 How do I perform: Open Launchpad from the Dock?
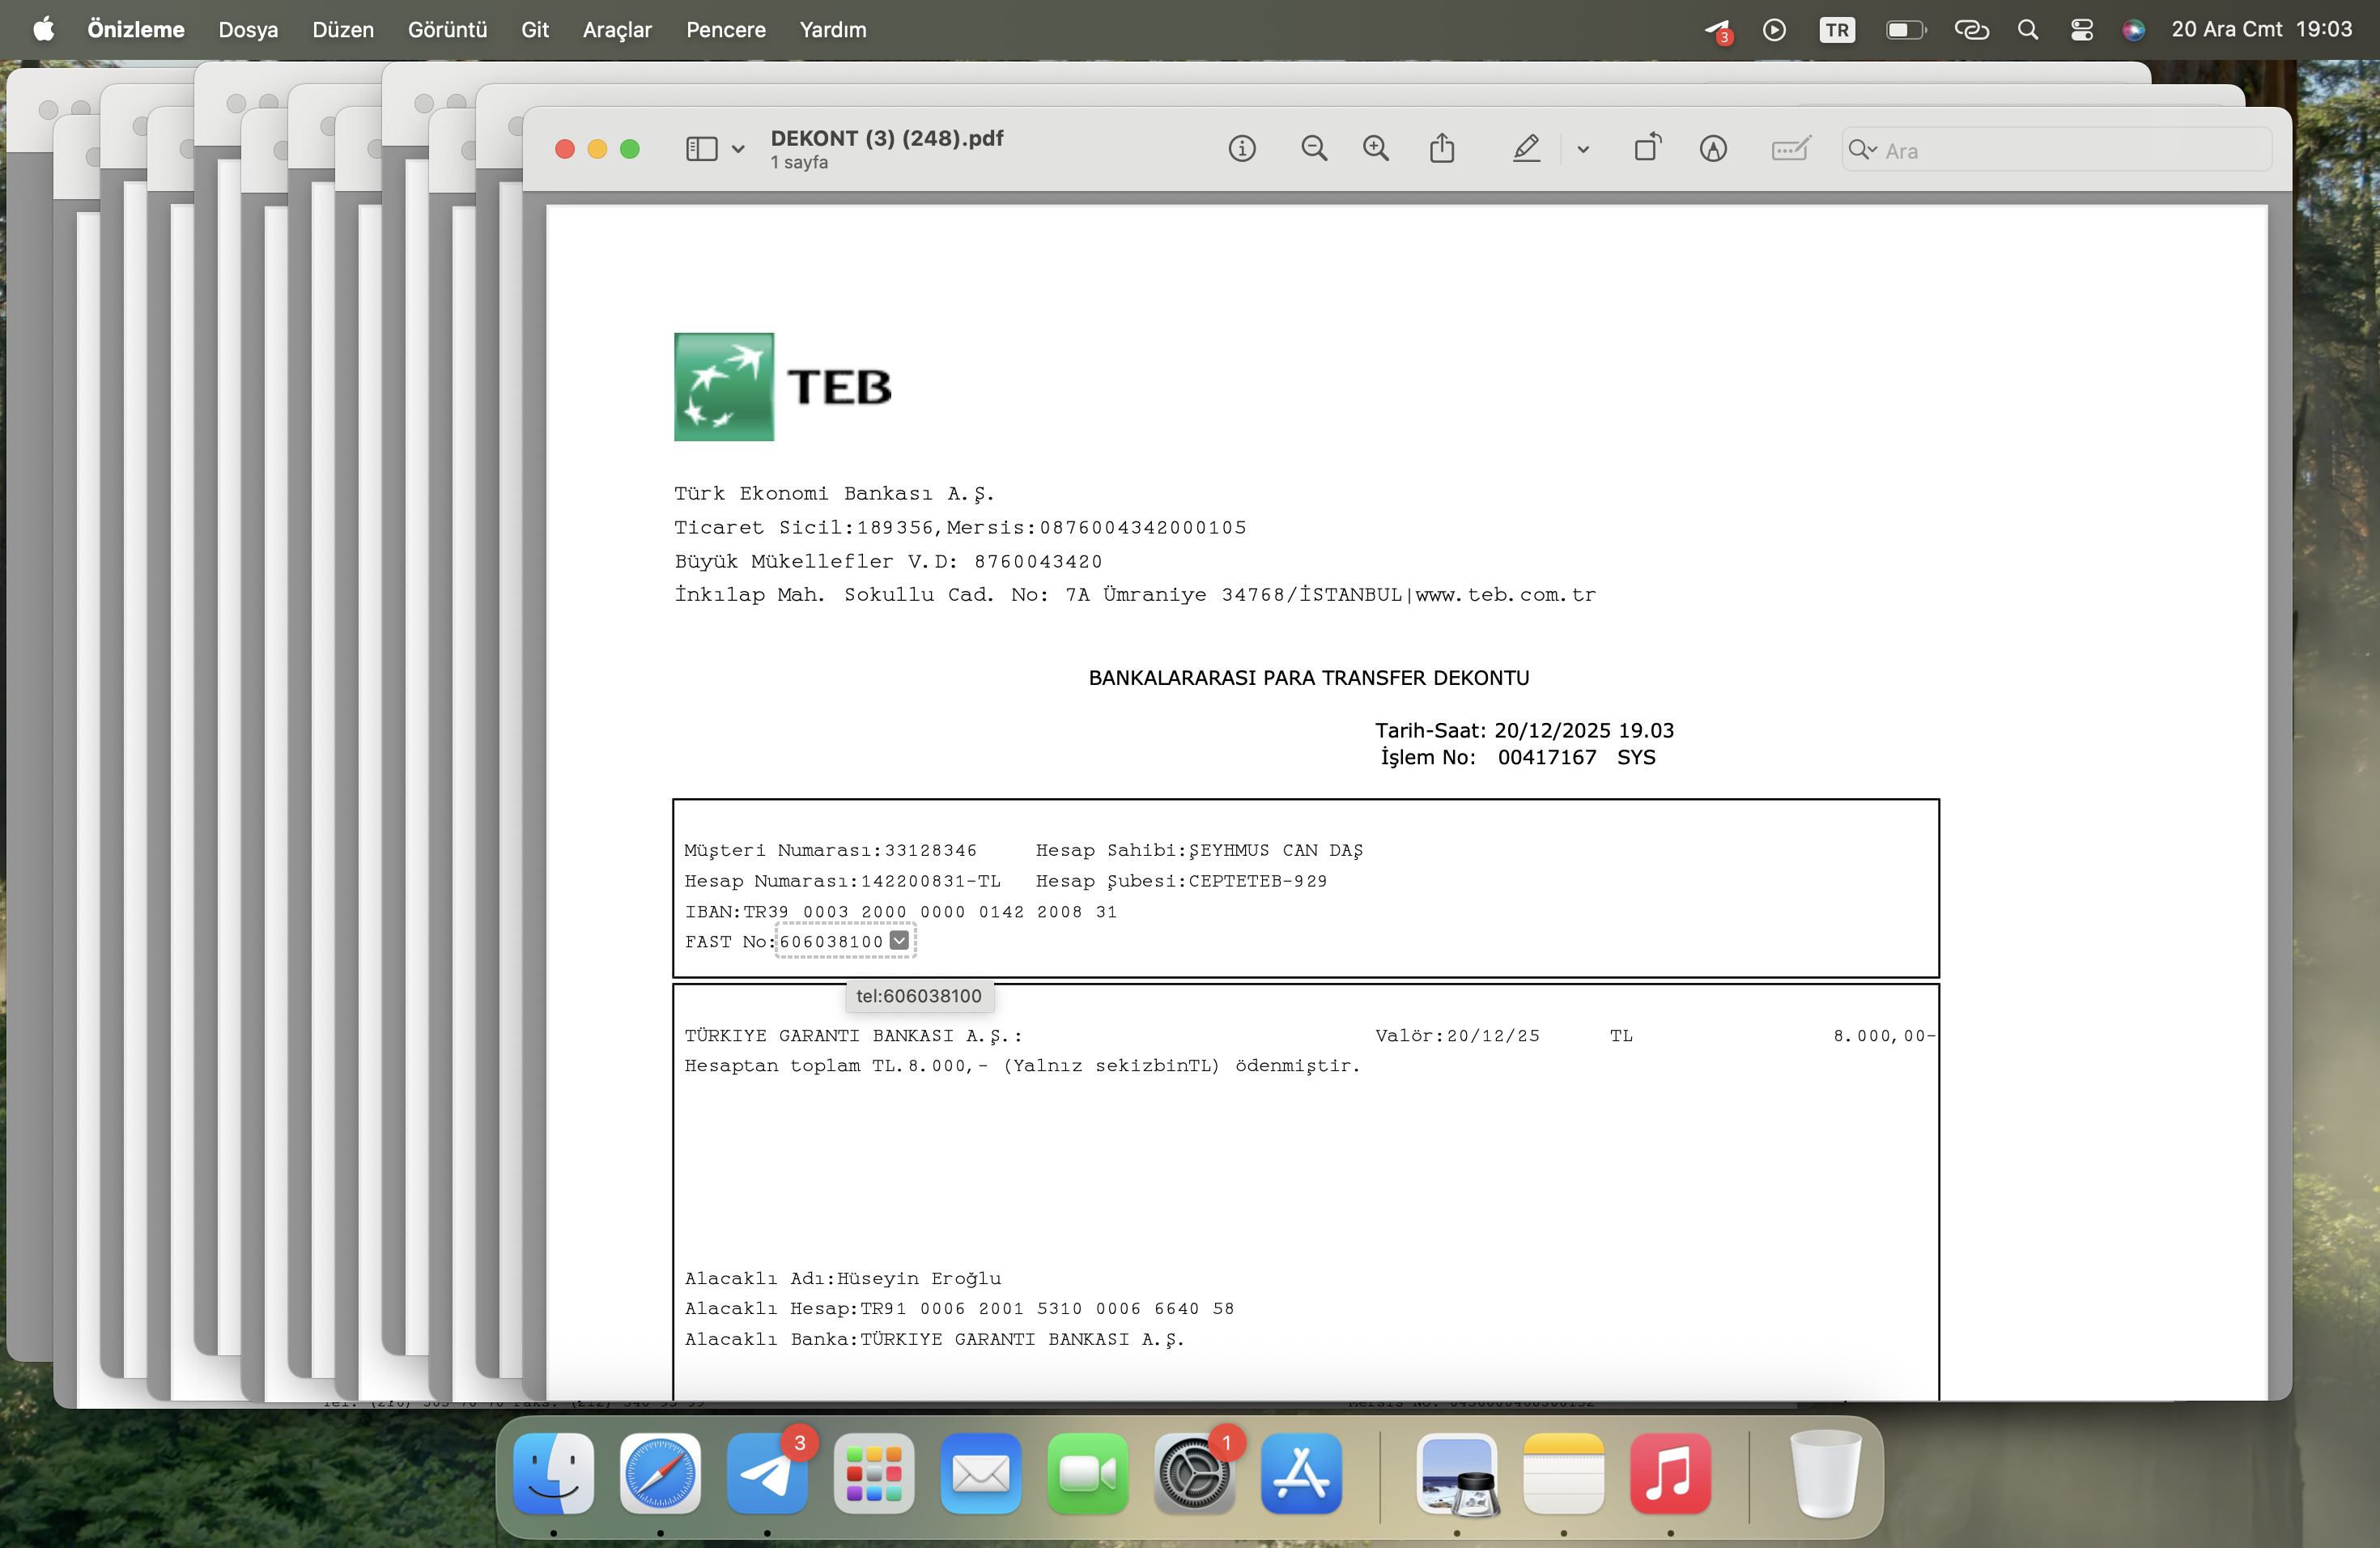[x=874, y=1473]
